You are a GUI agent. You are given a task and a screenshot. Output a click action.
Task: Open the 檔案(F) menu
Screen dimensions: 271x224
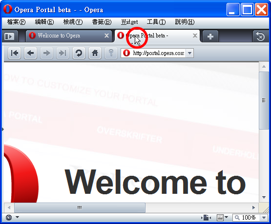pyautogui.click(x=17, y=22)
